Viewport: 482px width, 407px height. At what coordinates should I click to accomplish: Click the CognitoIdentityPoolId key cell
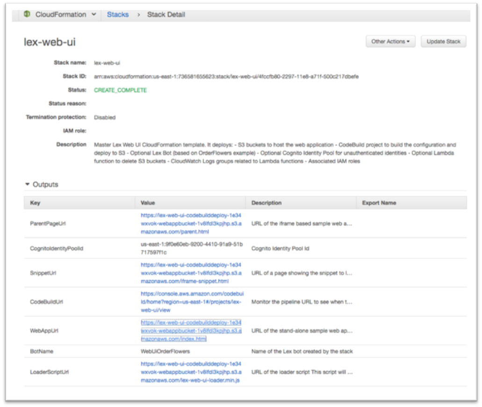[x=57, y=248]
